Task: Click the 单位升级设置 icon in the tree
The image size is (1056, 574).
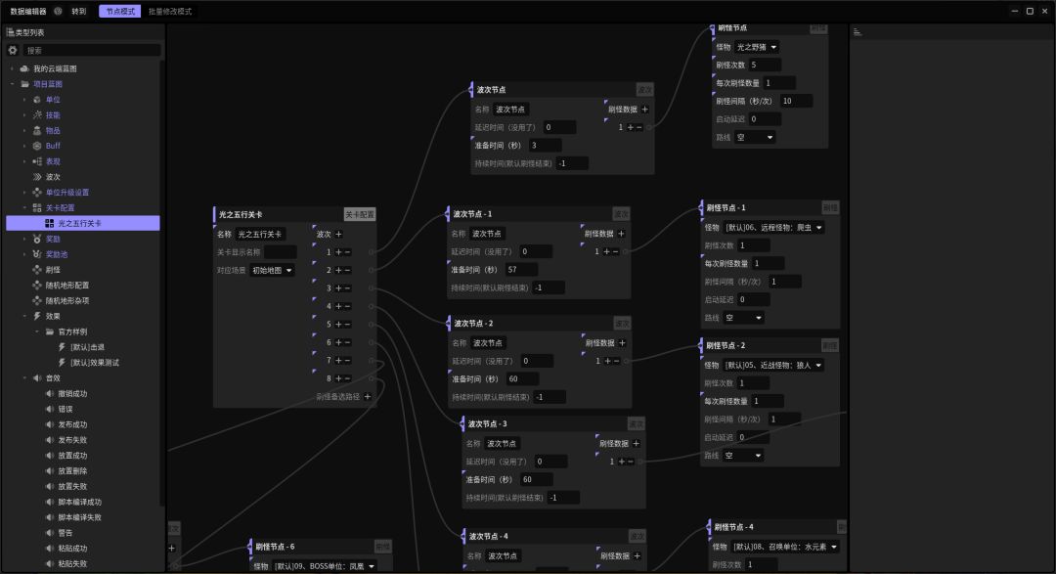Action: pos(37,192)
